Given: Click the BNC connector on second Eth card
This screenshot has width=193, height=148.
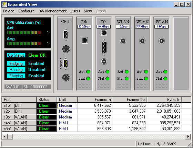Looking at the screenshot, I should pyautogui.click(x=104, y=61).
